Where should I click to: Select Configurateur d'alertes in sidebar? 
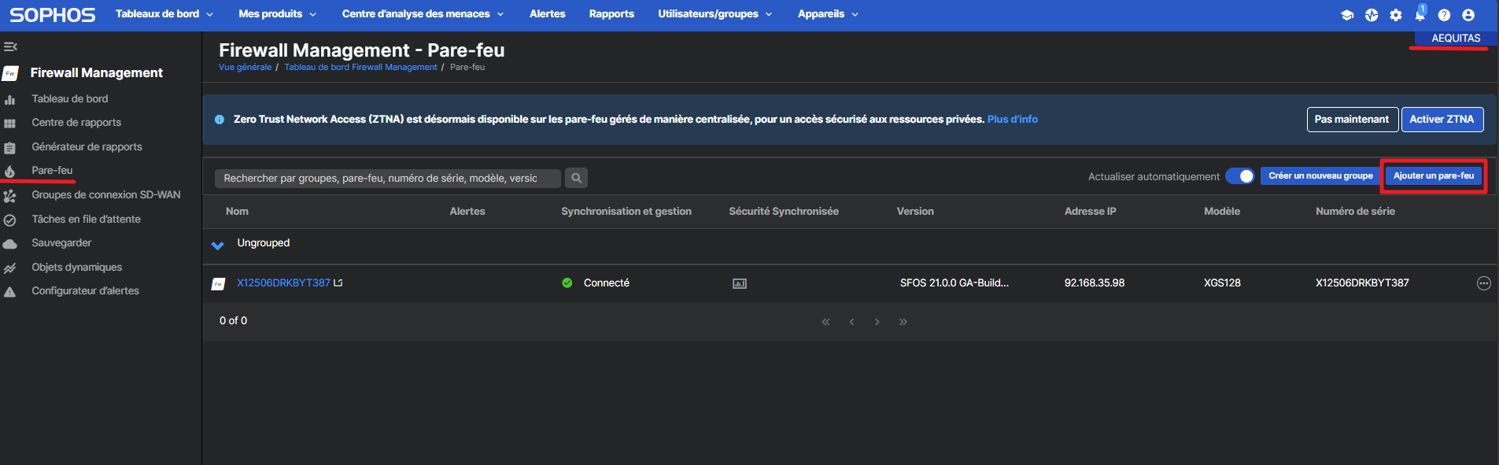pyautogui.click(x=85, y=291)
